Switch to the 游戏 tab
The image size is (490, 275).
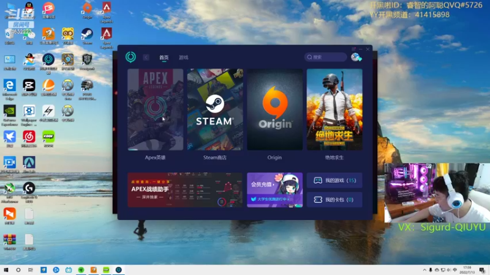pyautogui.click(x=183, y=57)
